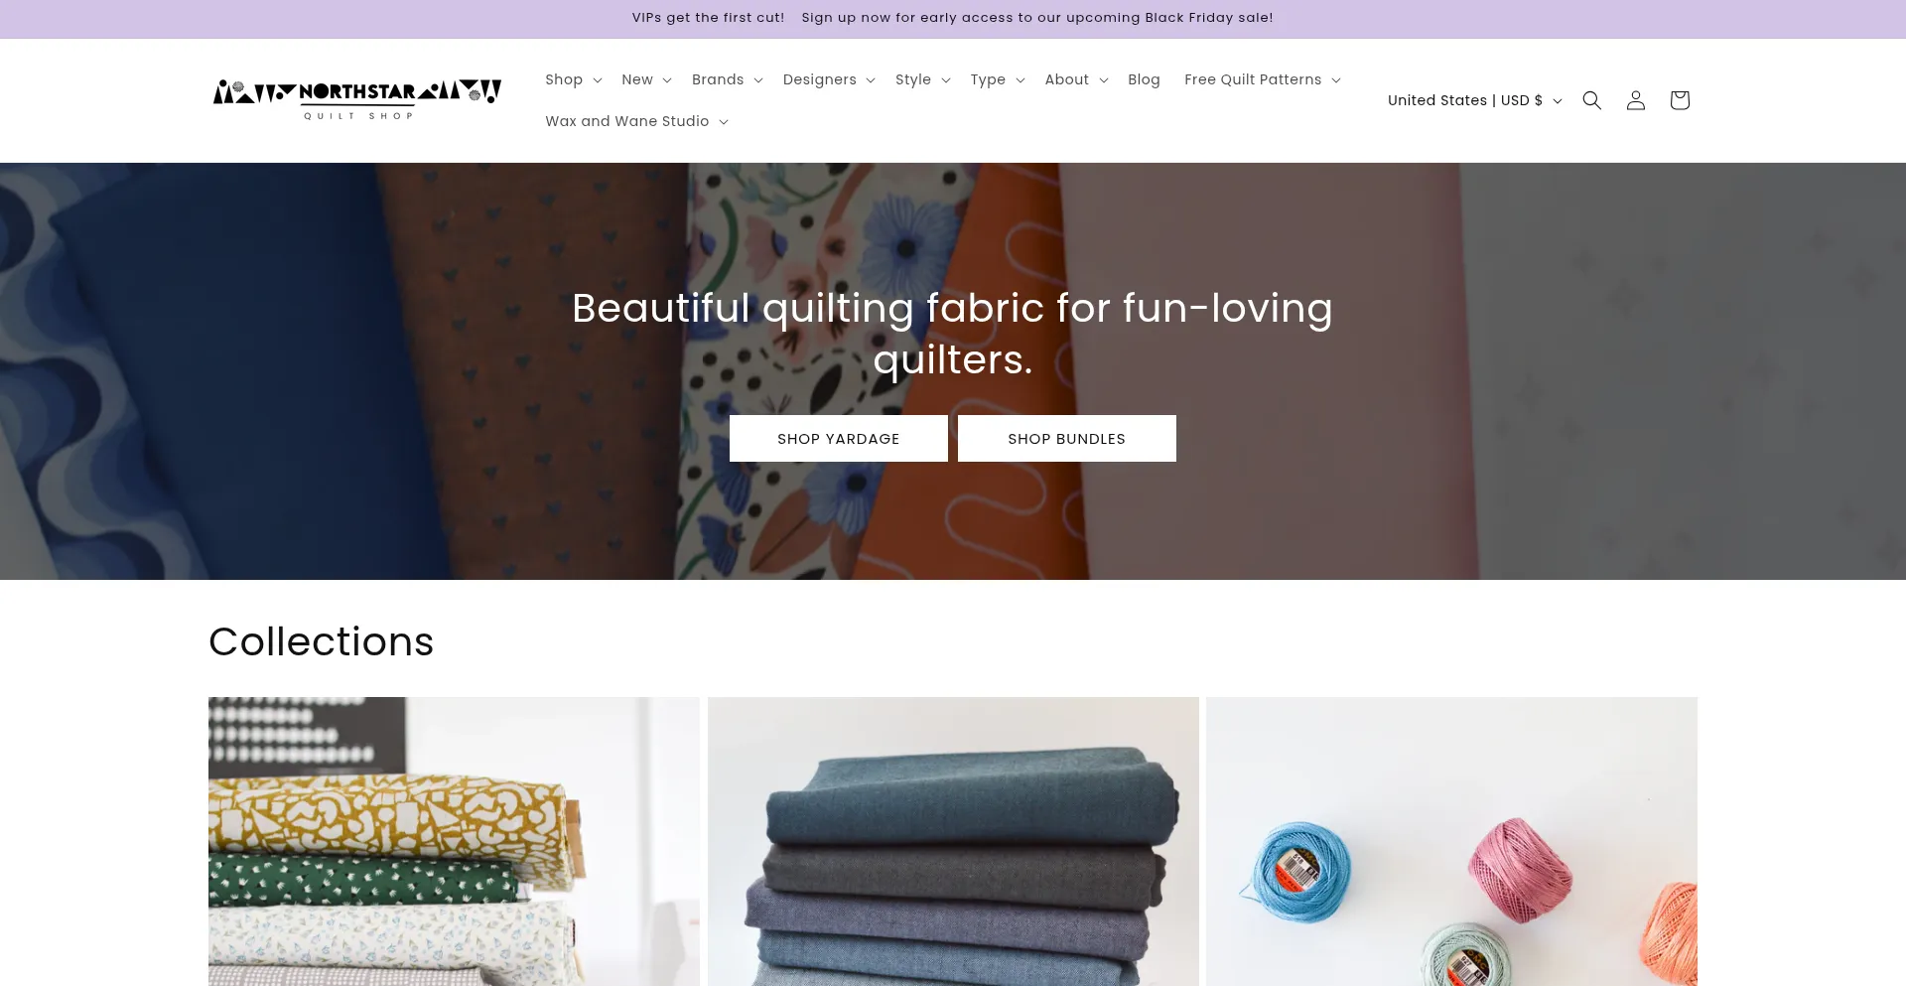Change the United States USD currency selector

point(1474,100)
